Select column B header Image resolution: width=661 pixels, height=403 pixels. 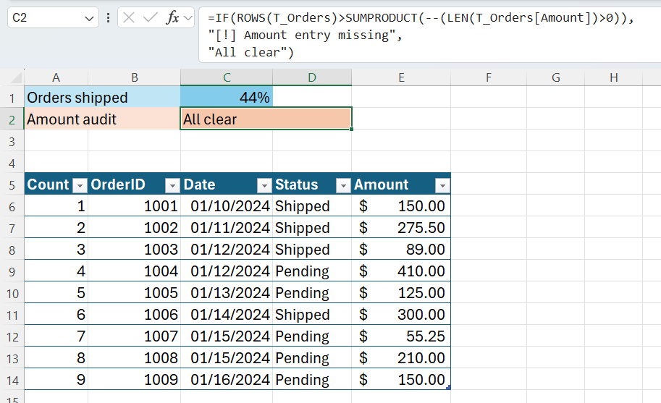[x=135, y=77]
